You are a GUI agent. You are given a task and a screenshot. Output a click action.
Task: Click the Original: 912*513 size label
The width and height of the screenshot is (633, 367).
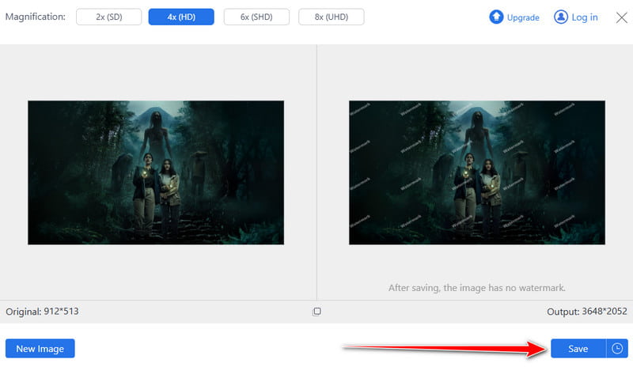pos(42,312)
